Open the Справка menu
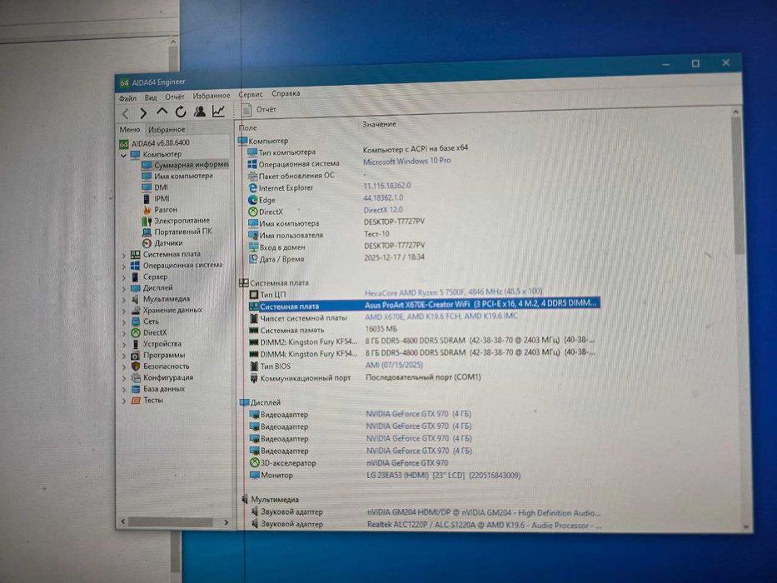The height and width of the screenshot is (583, 777). click(x=286, y=93)
